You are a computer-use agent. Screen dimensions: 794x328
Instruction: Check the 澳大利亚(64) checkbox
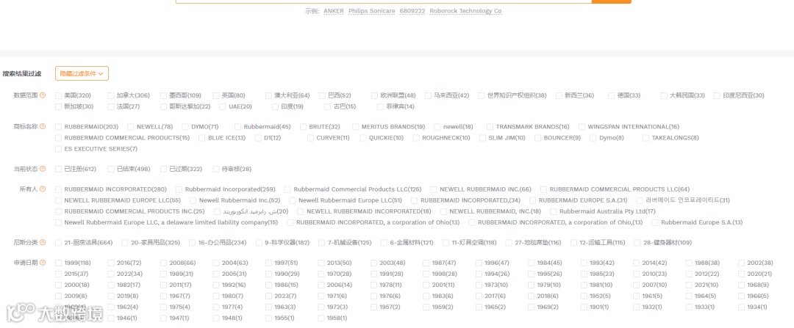pos(269,95)
